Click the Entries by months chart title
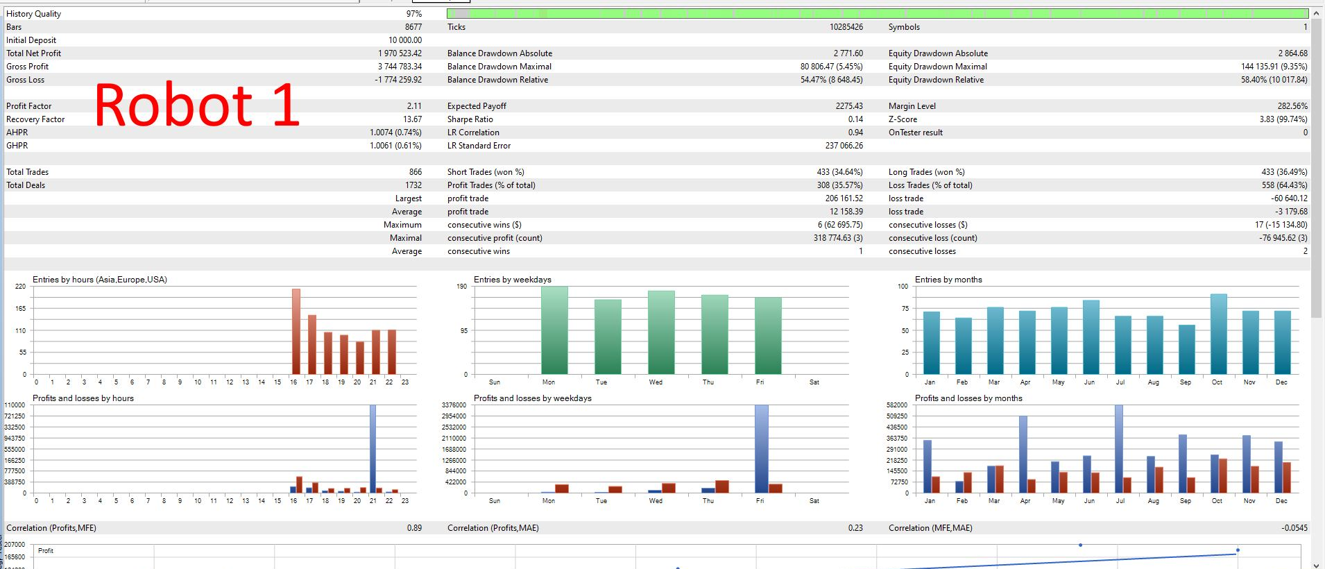Image resolution: width=1325 pixels, height=569 pixels. click(x=948, y=280)
